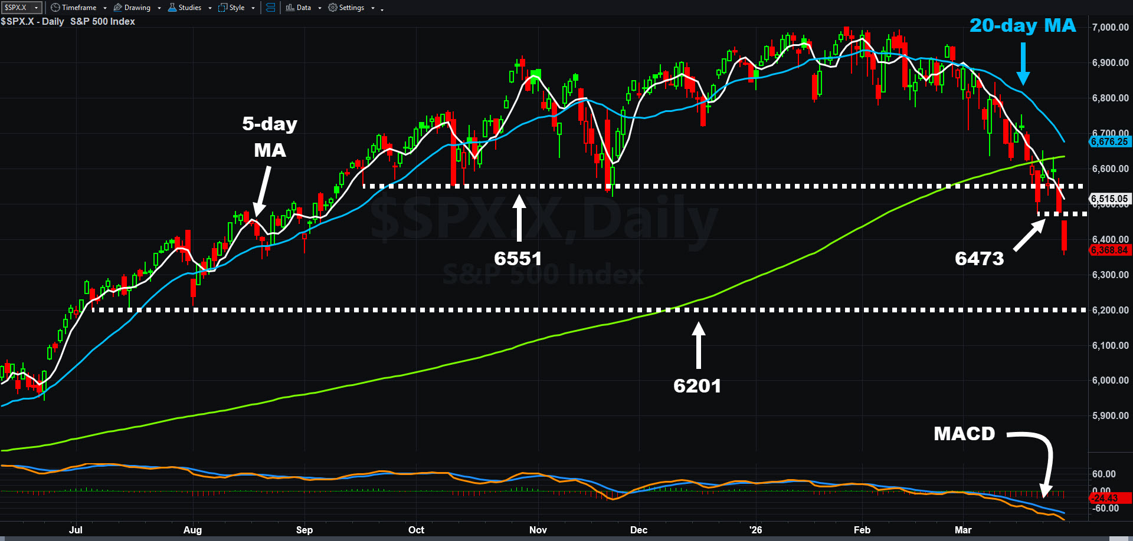Select the blue 6,676.25 price axis label
This screenshot has height=541, width=1133.
click(1109, 141)
